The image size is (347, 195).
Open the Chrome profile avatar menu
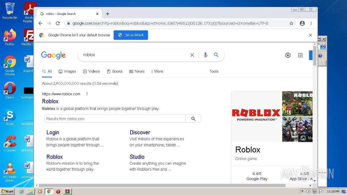302,23
